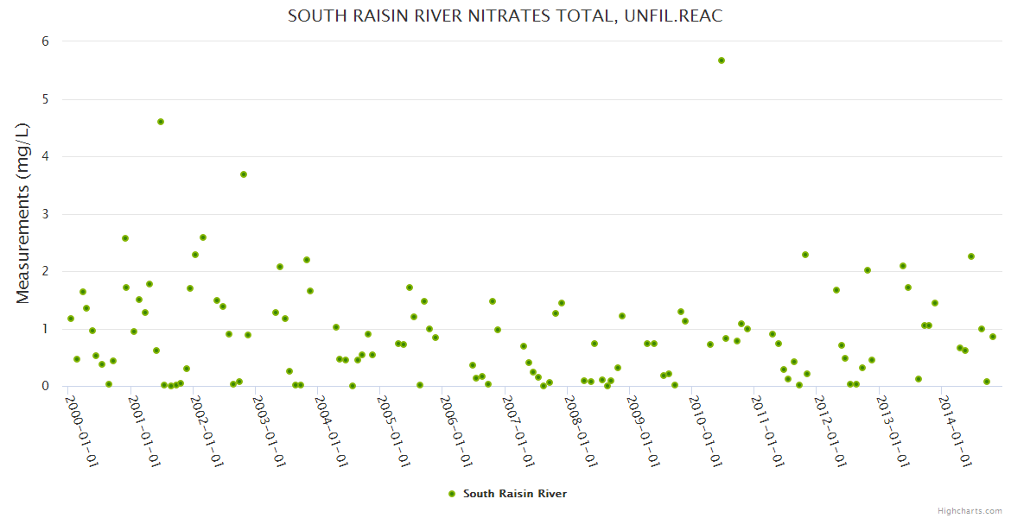
Task: Select the 3.7 mg/L data point in 2002
Action: [244, 174]
